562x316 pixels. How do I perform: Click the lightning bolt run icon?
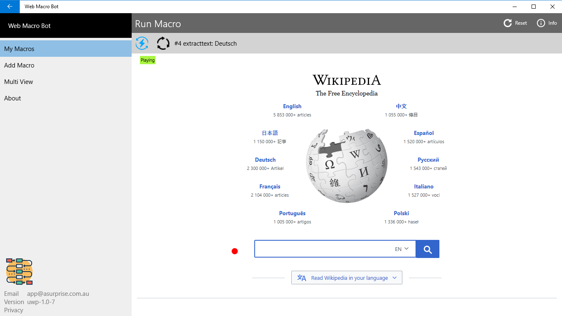(x=142, y=43)
